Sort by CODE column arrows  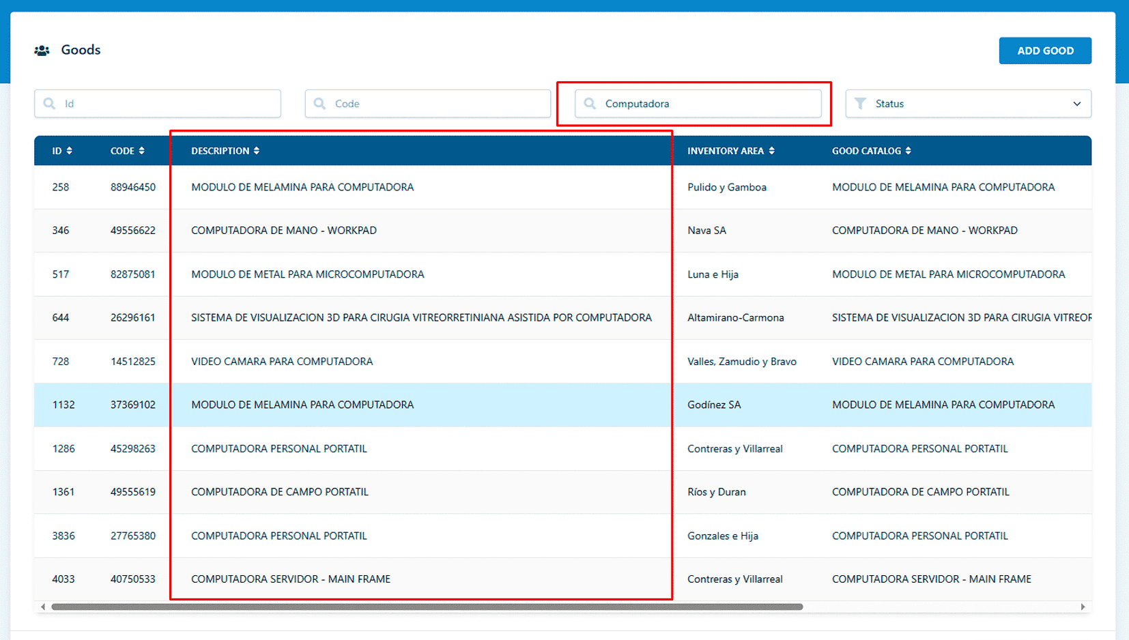(x=141, y=151)
